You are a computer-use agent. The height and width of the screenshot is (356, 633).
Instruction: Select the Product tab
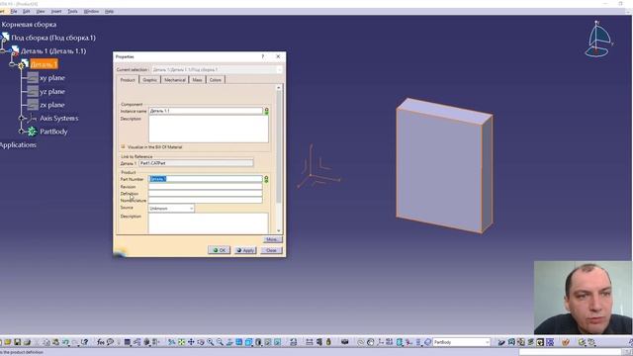tap(128, 80)
